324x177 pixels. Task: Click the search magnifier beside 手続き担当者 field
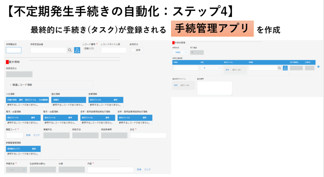tap(70, 50)
